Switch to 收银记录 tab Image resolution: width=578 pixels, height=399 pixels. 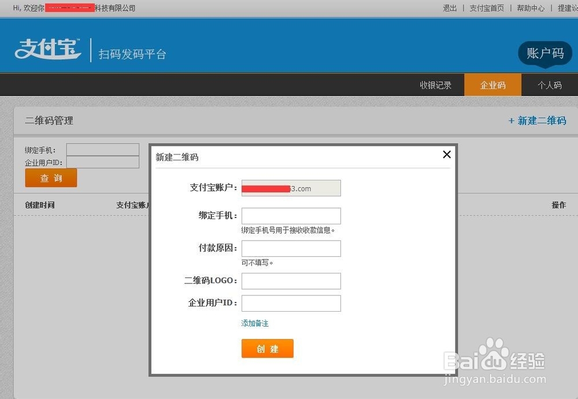[436, 85]
